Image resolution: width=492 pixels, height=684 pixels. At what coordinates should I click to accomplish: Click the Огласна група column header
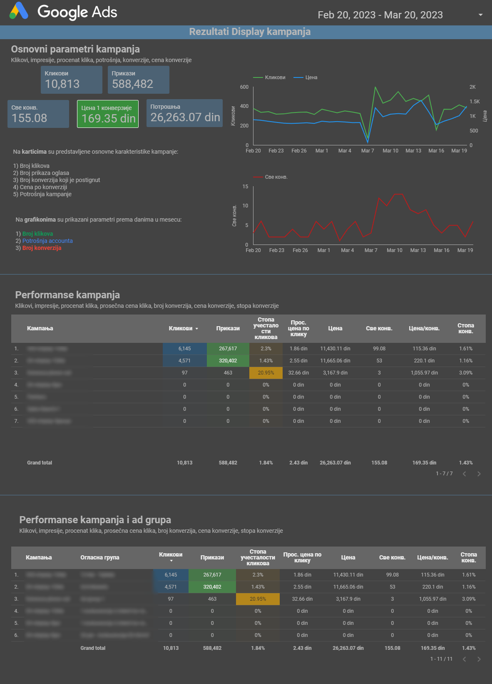pyautogui.click(x=100, y=557)
